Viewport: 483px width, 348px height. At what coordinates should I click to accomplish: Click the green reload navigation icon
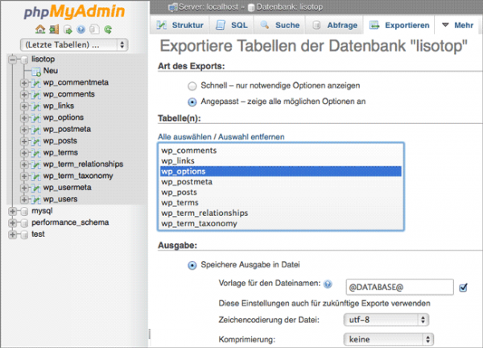[x=108, y=30]
